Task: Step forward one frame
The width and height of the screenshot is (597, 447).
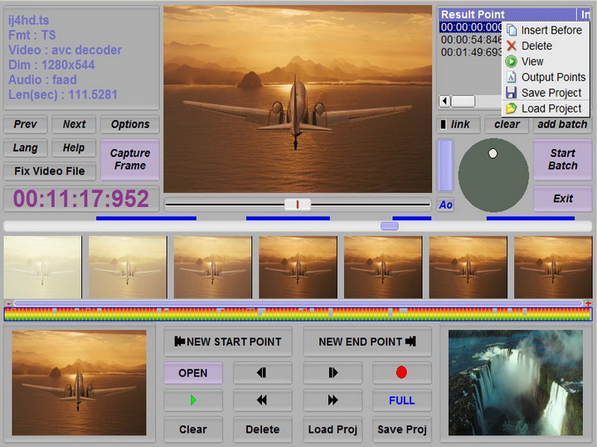Action: pyautogui.click(x=332, y=372)
